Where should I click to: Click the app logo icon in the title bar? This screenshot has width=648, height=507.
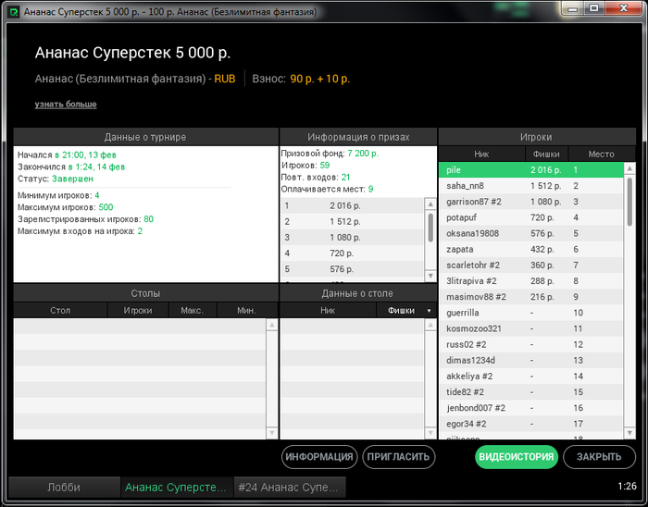tap(14, 12)
